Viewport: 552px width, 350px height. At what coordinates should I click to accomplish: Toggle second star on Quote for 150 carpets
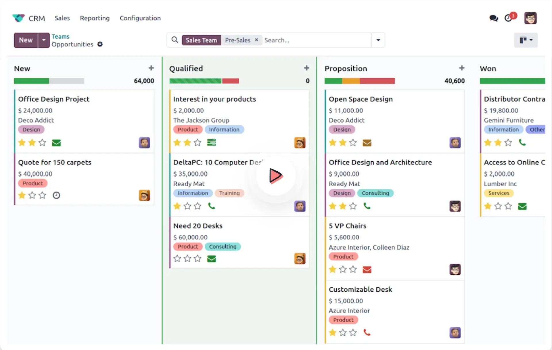tap(32, 195)
